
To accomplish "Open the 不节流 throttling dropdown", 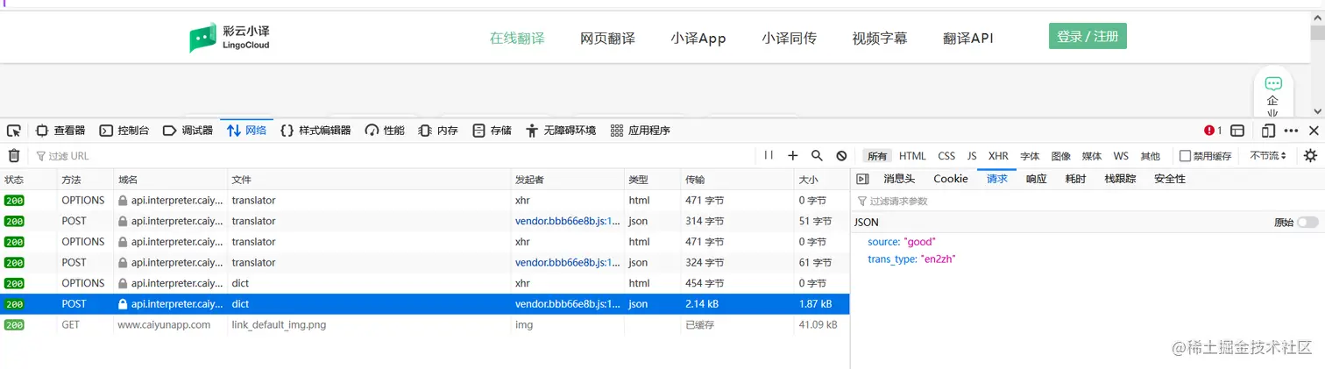I will point(1268,156).
